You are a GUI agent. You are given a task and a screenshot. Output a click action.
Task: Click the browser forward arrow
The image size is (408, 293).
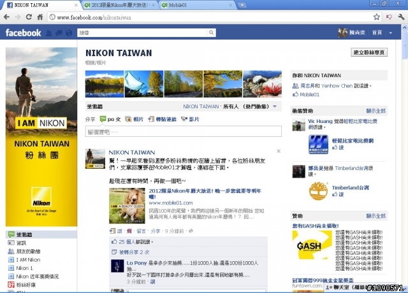pos(18,17)
